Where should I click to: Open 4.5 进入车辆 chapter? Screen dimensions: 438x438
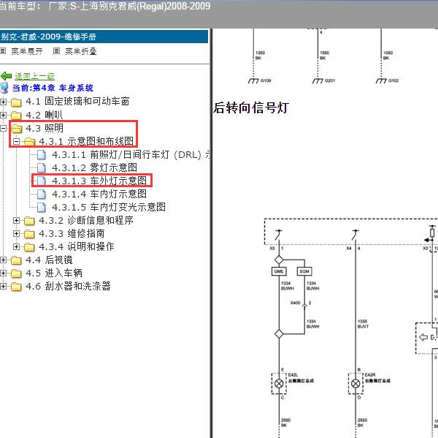54,273
